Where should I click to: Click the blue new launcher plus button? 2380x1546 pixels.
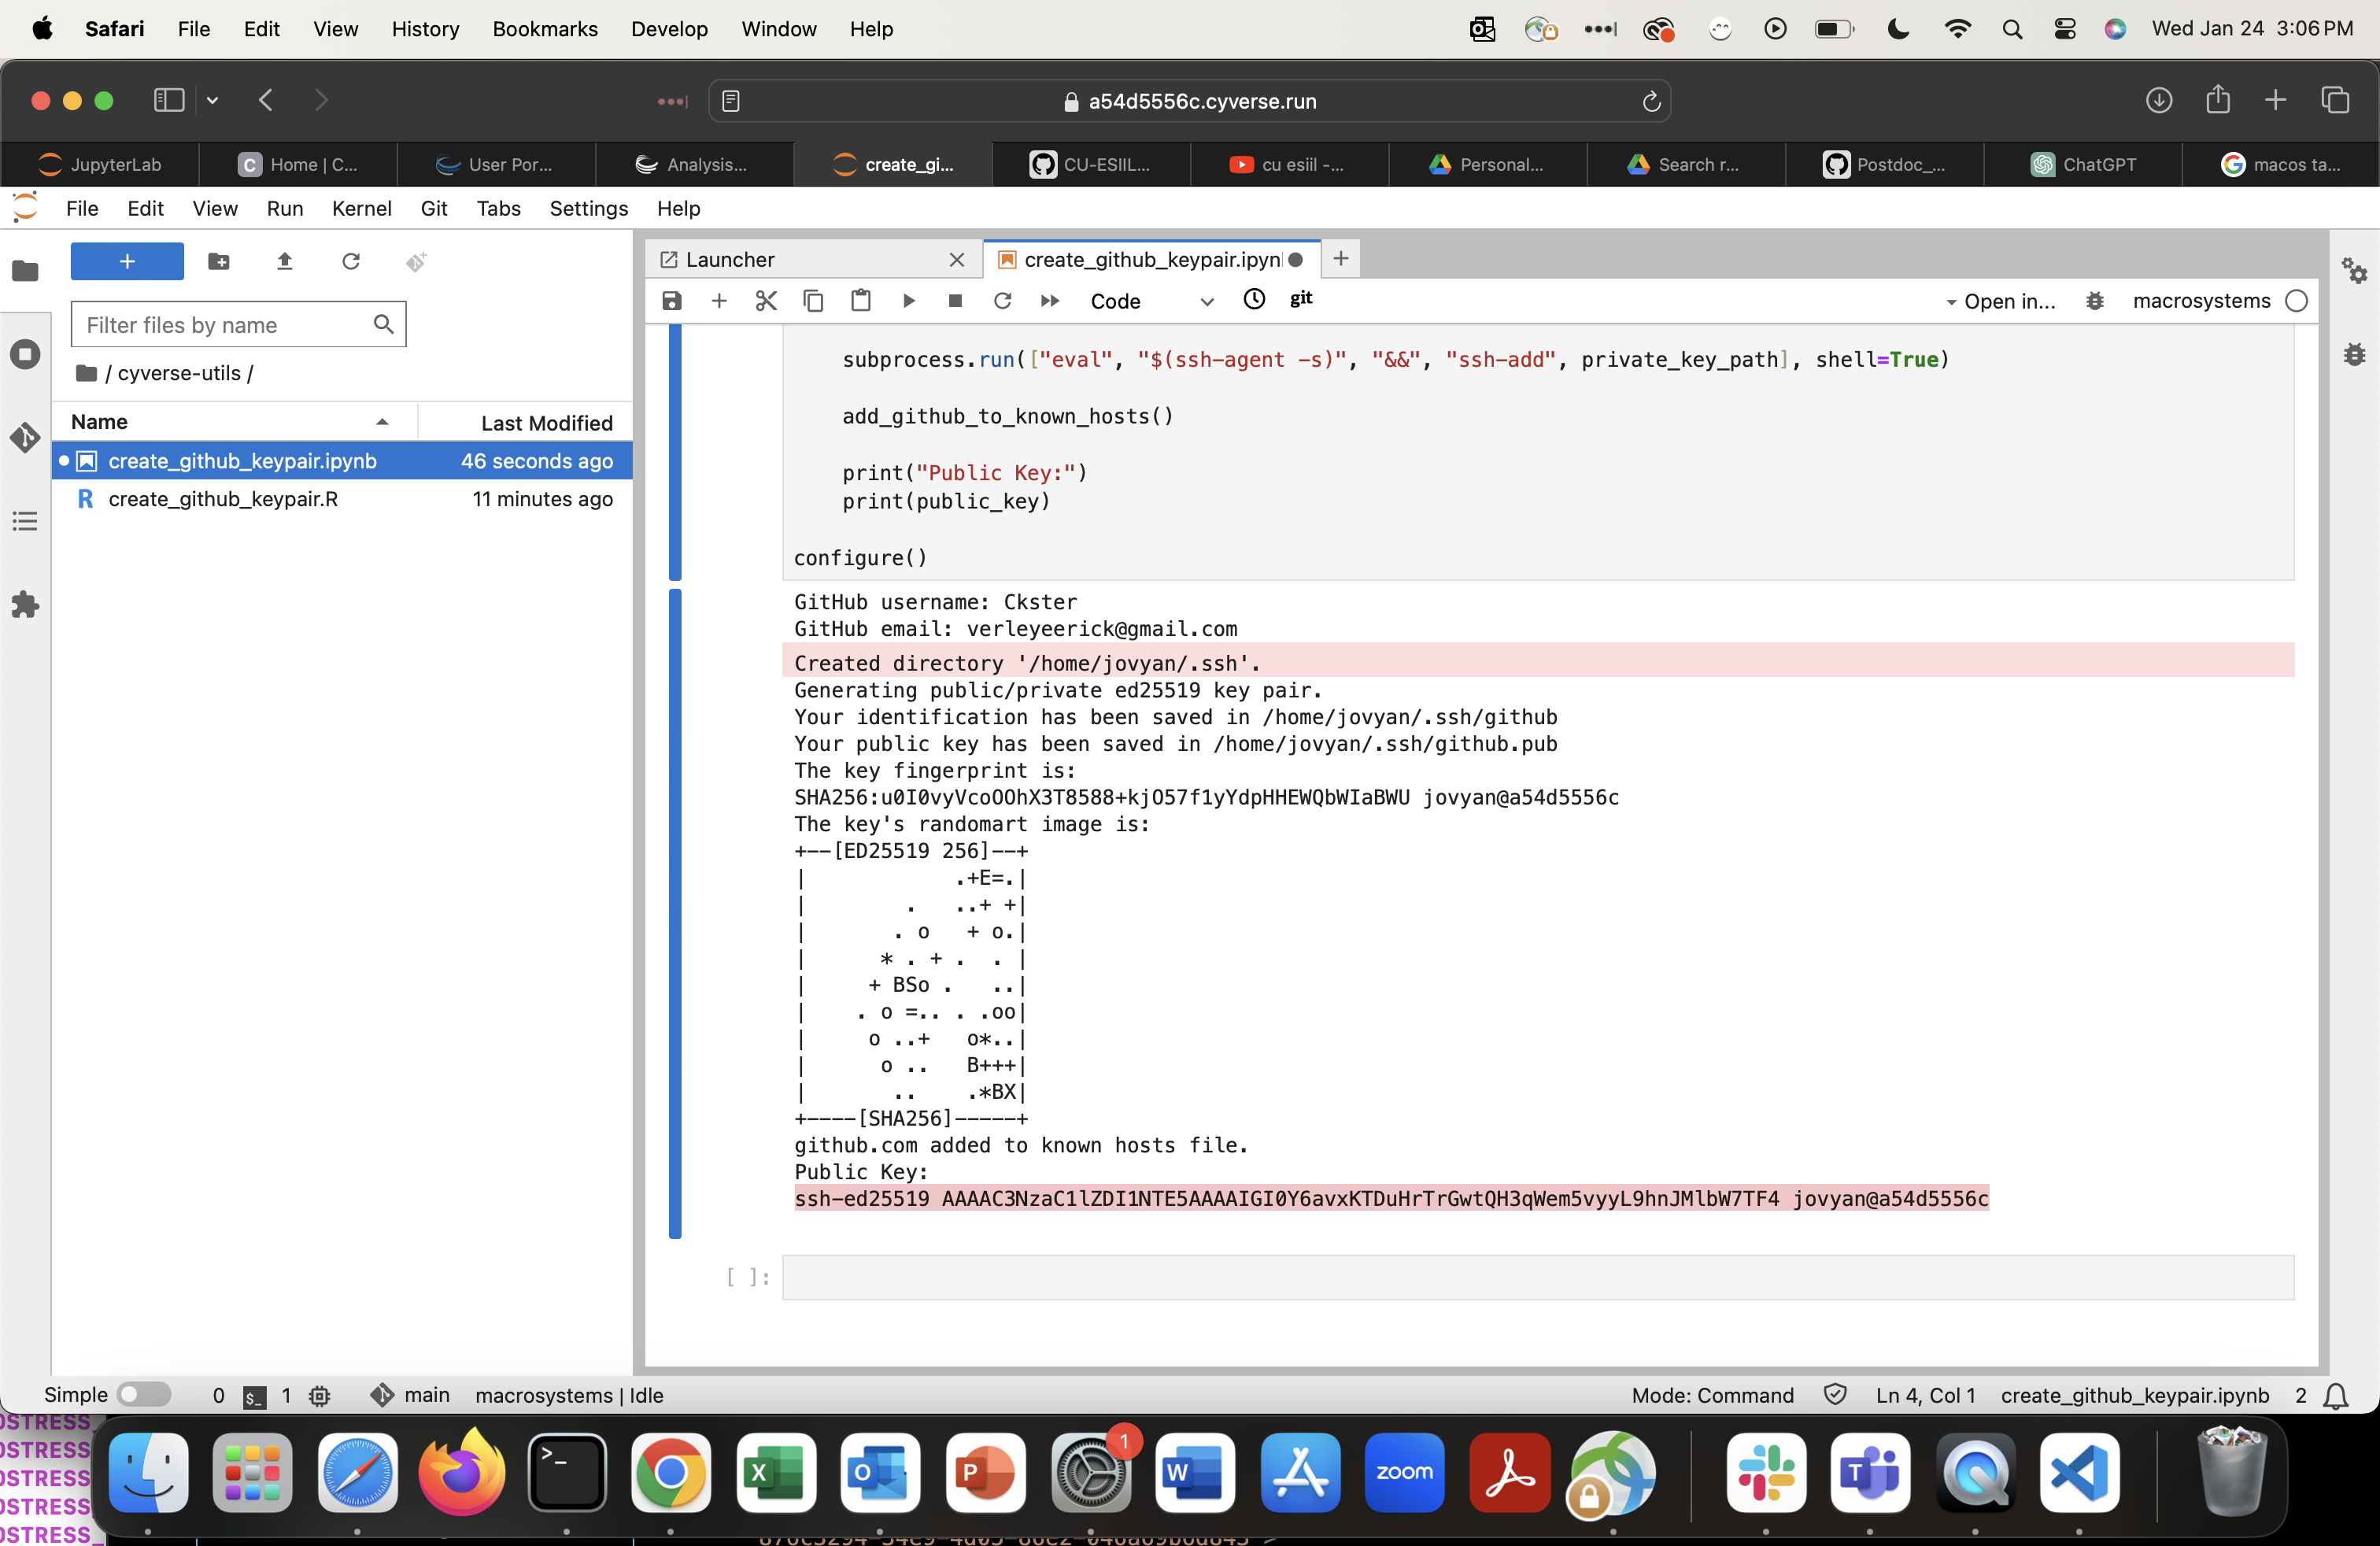click(x=127, y=261)
